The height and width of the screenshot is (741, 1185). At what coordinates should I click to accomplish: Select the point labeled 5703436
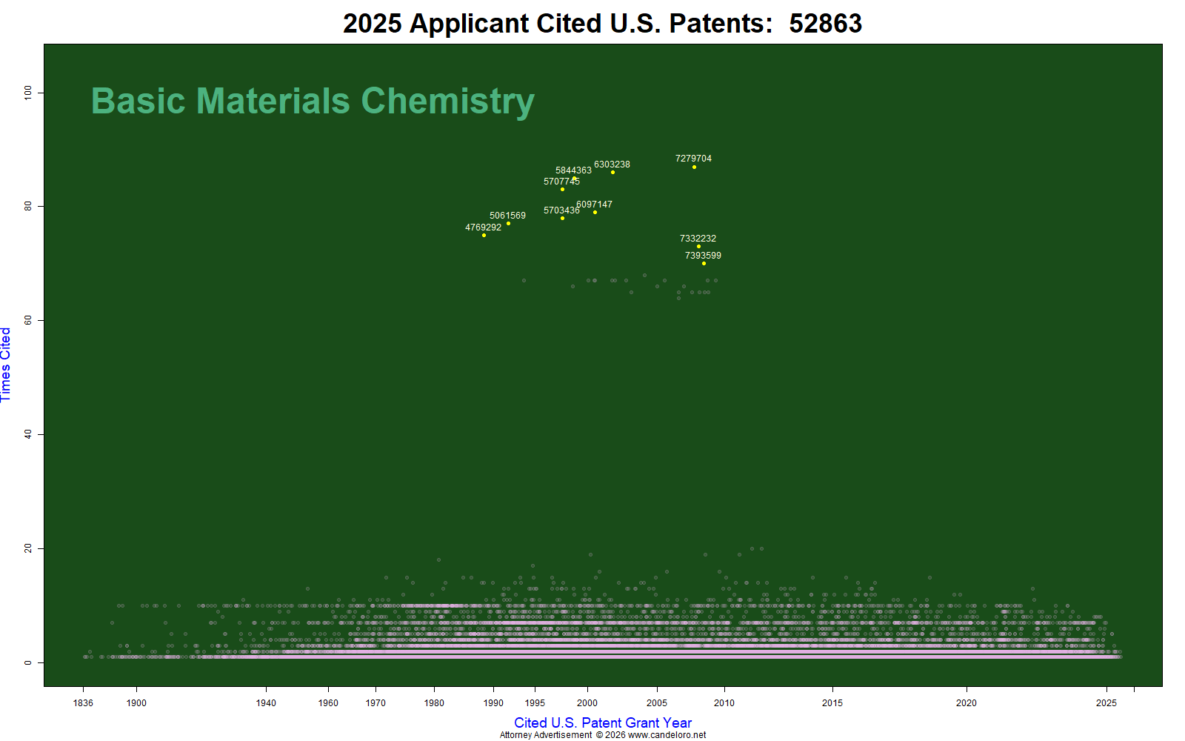coord(562,218)
